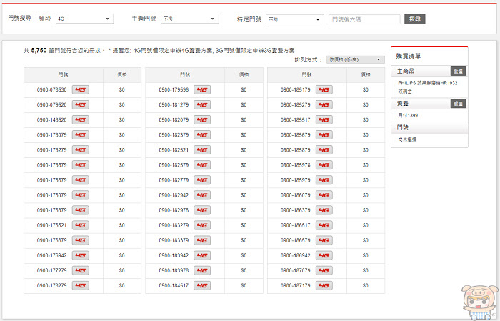Click the 4G badge beside 0900-185517
500x321 pixels.
(324, 119)
